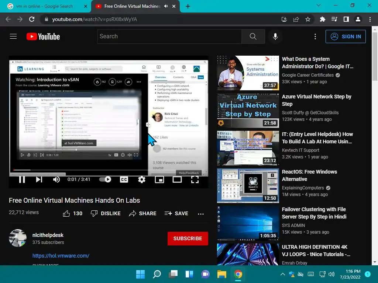Open clock and date panel
378x283 pixels.
(x=350, y=274)
